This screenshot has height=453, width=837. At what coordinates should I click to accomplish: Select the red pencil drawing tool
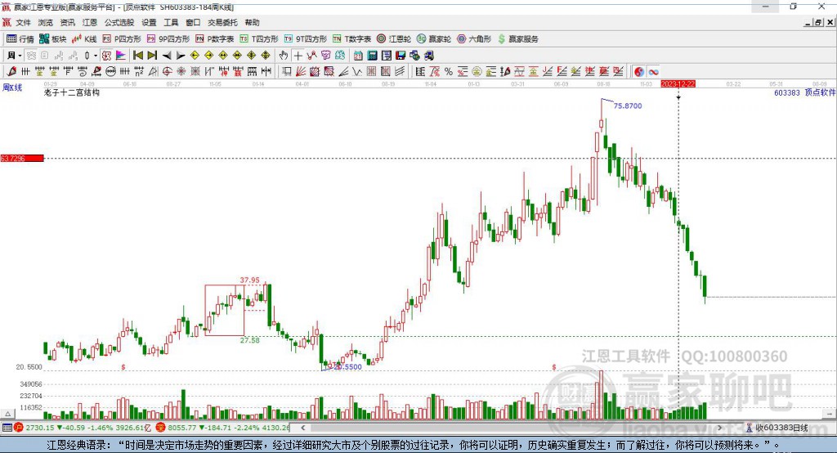(11, 72)
